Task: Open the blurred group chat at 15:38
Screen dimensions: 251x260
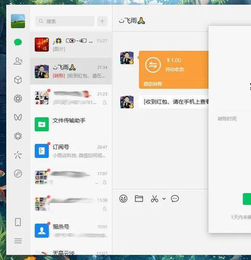Action: 71,204
